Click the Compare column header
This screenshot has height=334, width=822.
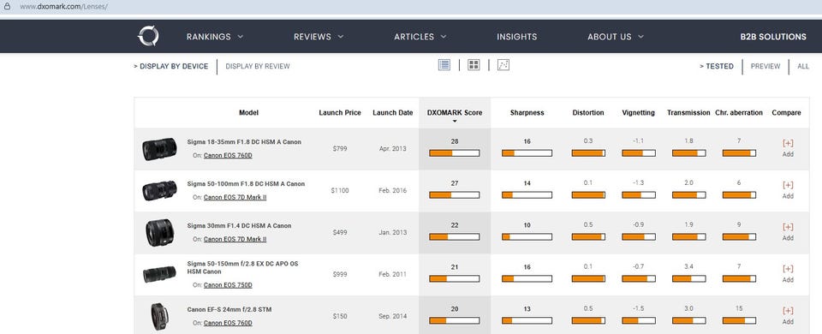point(786,113)
